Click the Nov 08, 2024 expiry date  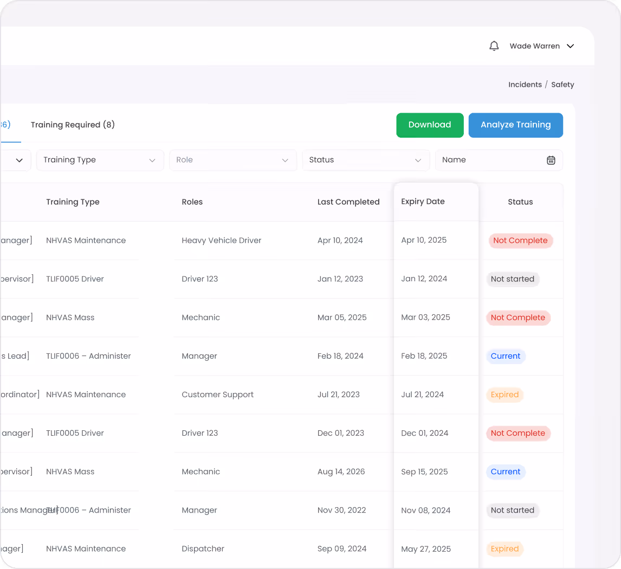pos(425,510)
